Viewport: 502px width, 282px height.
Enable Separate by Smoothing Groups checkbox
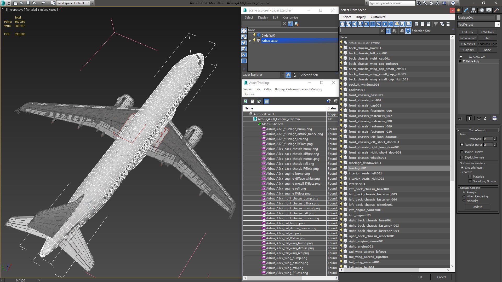point(470,181)
